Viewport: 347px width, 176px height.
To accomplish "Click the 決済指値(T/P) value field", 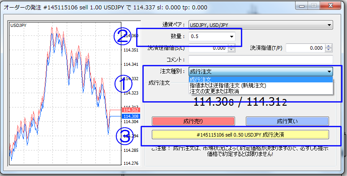I will pyautogui.click(x=305, y=48).
